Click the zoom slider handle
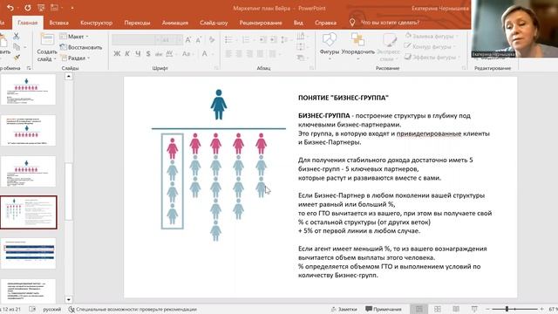Viewport: 558px width, 314px height. [x=507, y=309]
